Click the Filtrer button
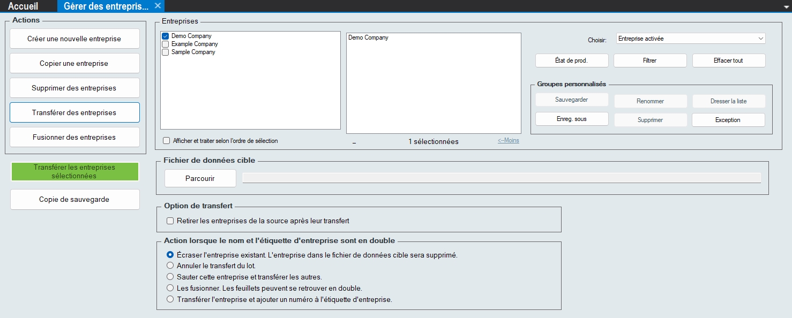This screenshot has width=792, height=318. (x=649, y=60)
